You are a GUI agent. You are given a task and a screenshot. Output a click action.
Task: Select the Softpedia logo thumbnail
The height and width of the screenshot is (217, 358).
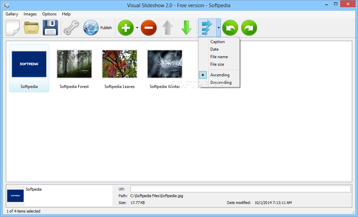pyautogui.click(x=29, y=64)
